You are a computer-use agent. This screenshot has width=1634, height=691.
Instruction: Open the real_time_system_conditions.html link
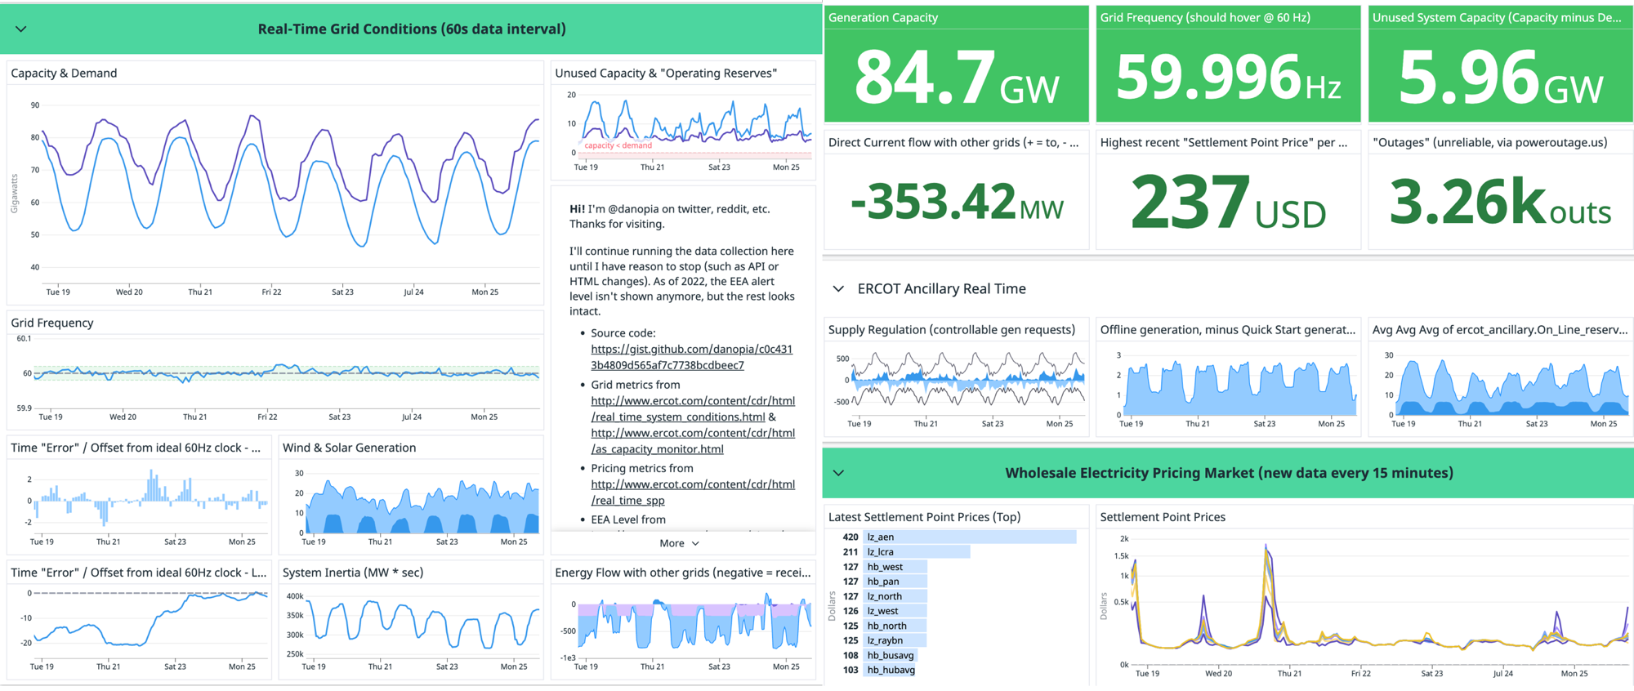click(x=693, y=409)
